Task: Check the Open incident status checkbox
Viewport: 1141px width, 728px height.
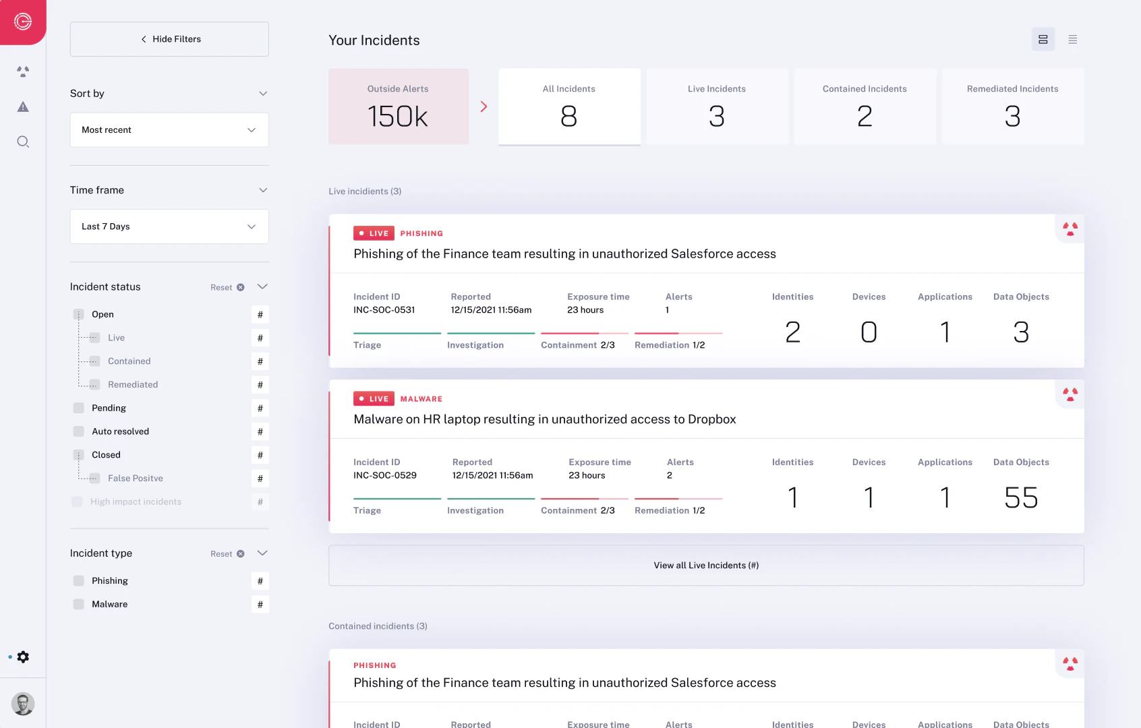Action: [77, 314]
